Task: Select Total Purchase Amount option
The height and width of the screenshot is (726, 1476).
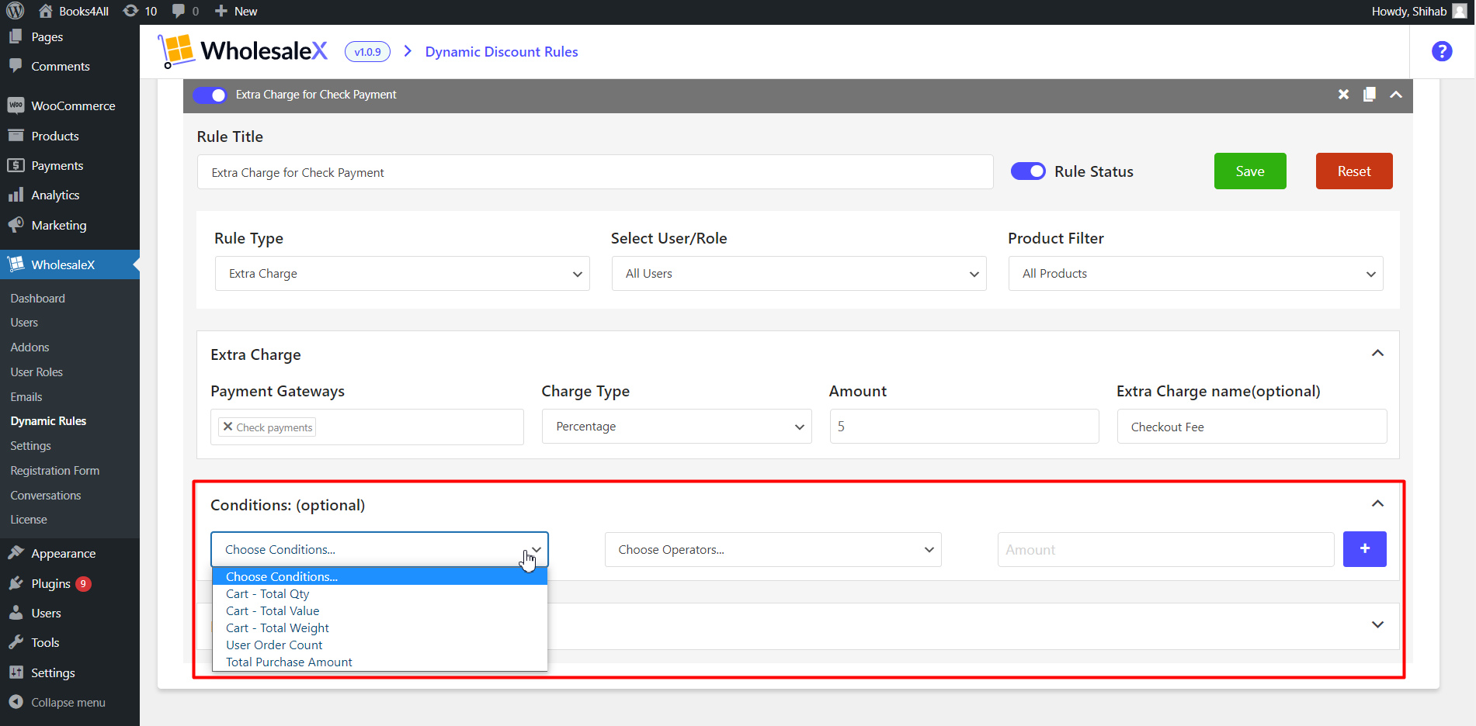Action: (x=380, y=662)
